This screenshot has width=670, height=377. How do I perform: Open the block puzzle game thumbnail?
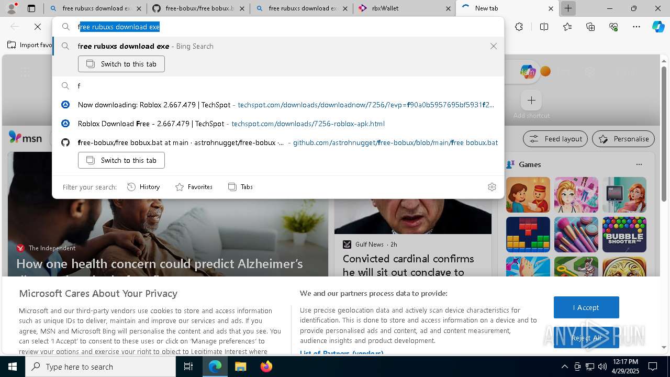528,235
